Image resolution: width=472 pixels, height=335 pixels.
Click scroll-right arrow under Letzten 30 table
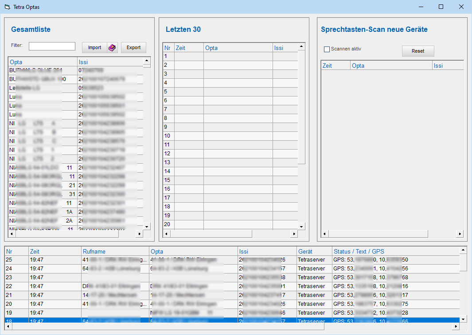[x=293, y=234]
